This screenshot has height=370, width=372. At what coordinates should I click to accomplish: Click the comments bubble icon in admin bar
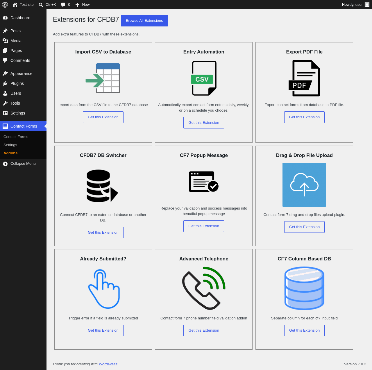pyautogui.click(x=63, y=5)
